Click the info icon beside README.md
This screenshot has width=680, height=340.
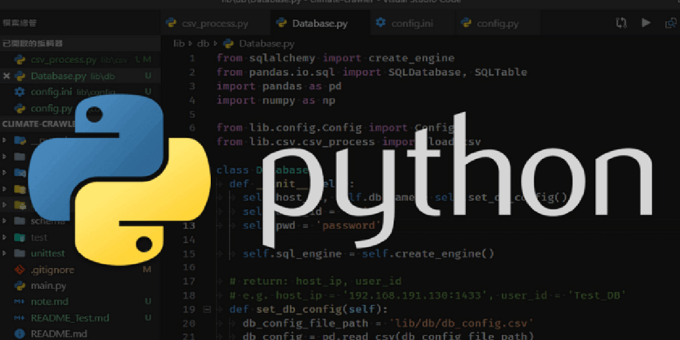click(x=20, y=334)
